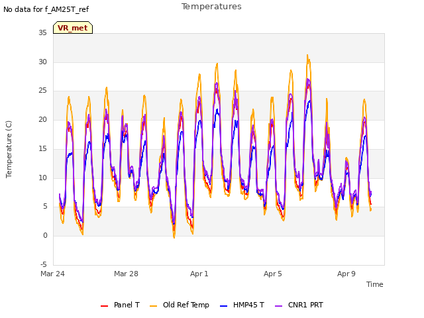424x318 pixels.
Task: Click the 25 y-axis tick label
Action: point(42,91)
